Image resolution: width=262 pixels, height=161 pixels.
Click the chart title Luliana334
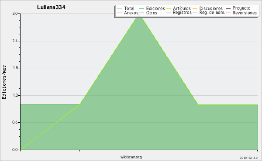[x=51, y=7]
